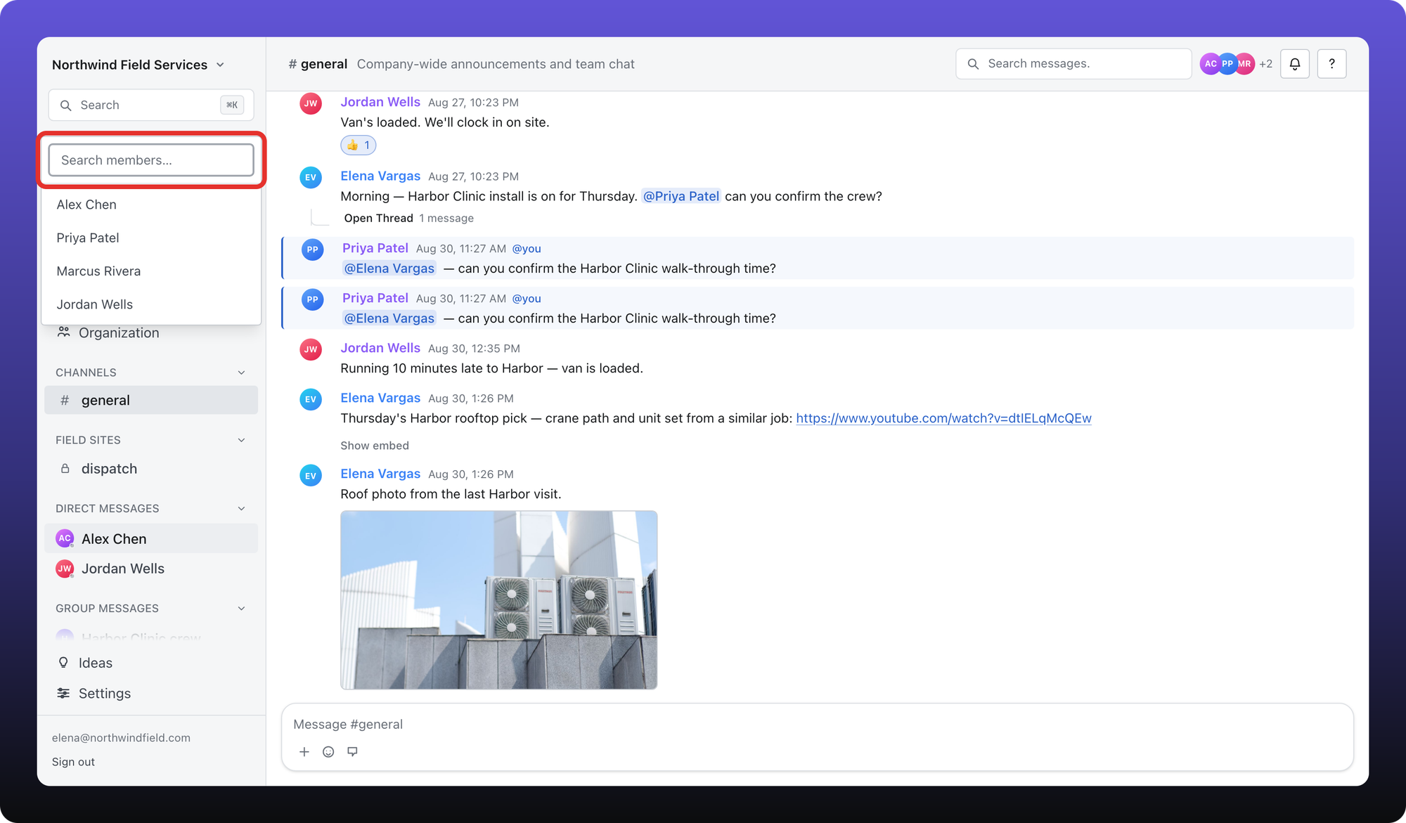This screenshot has width=1406, height=823.
Task: Open the emoji picker in composer
Action: tap(328, 752)
